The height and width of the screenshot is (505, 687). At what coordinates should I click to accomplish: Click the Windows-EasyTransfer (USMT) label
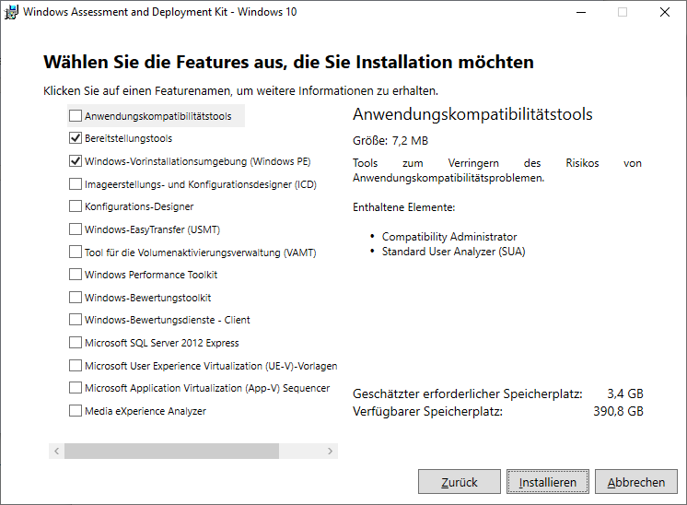pos(152,229)
